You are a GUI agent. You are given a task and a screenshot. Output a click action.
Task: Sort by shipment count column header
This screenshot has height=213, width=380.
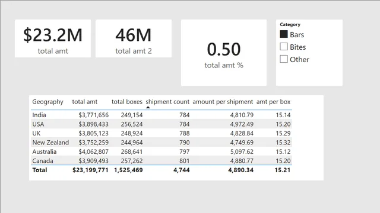pyautogui.click(x=167, y=102)
